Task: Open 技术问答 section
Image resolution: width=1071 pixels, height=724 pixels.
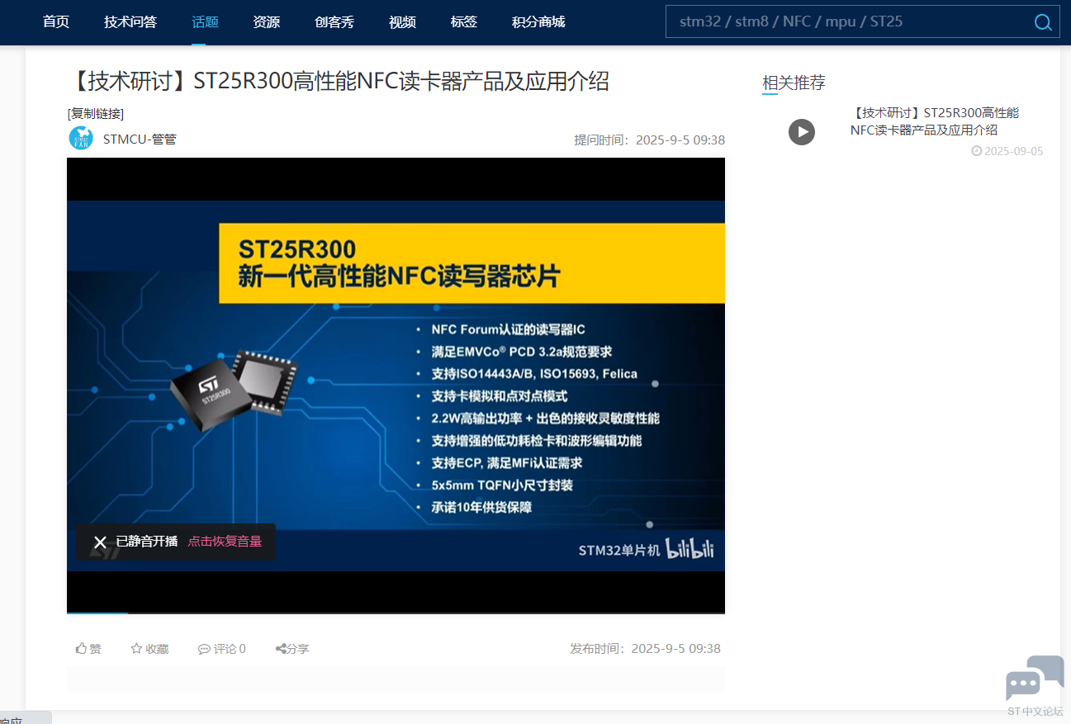Action: click(130, 22)
